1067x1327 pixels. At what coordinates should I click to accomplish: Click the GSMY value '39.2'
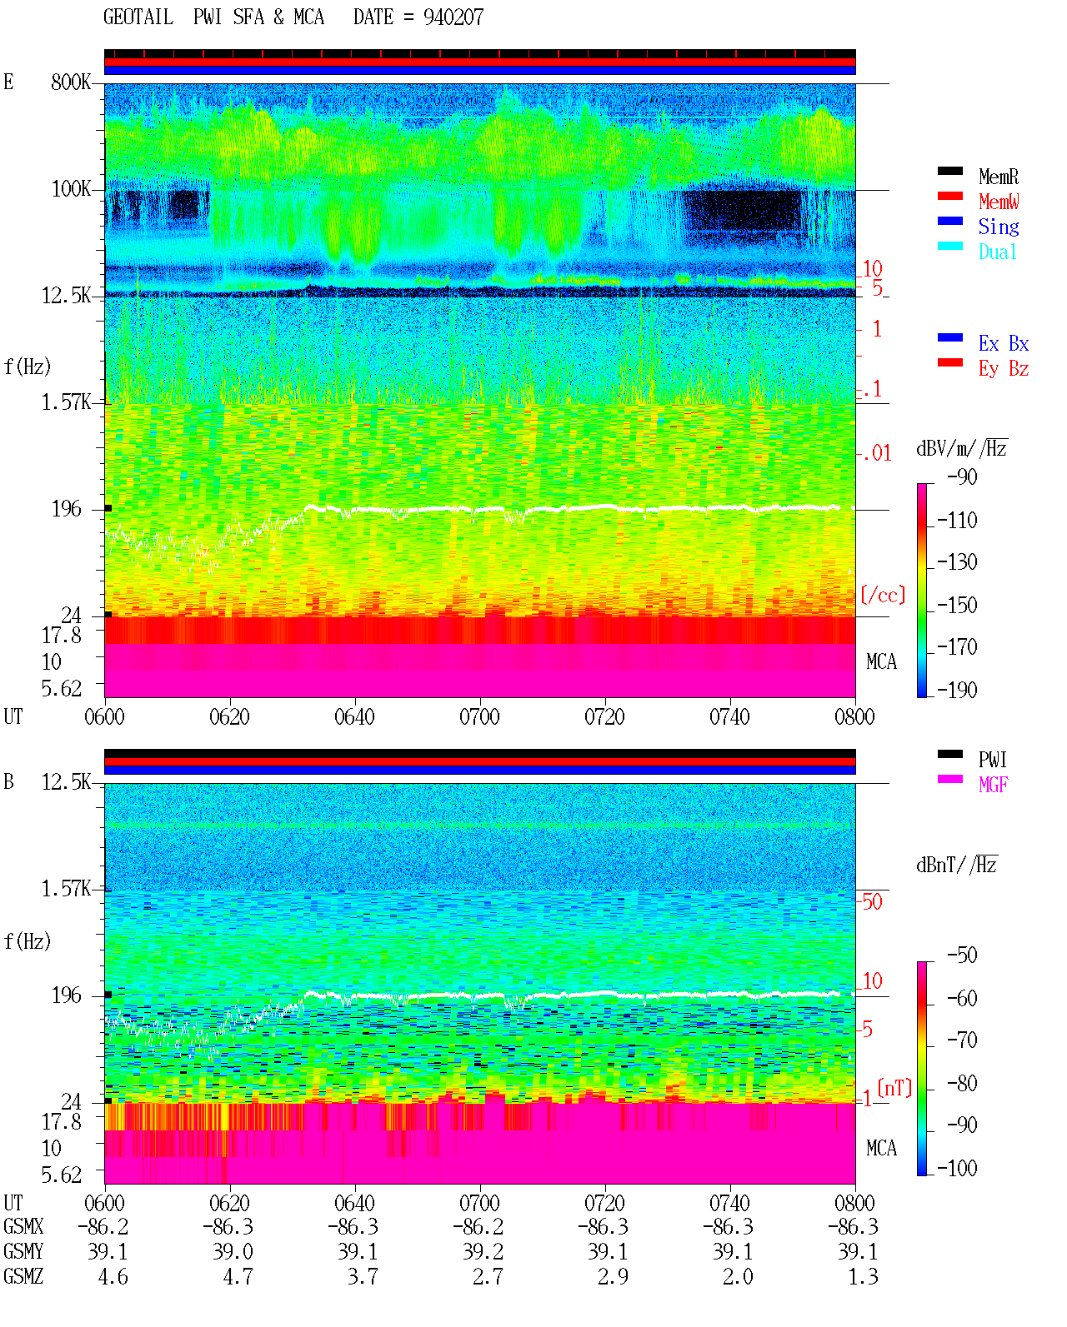click(x=483, y=1252)
